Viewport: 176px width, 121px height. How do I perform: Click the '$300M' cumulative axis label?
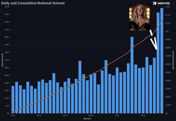[168, 89]
